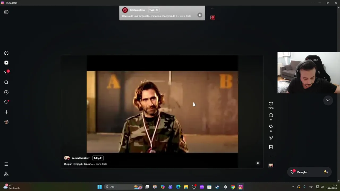Toggle mute on komed1kesitlerr reel
This screenshot has height=191, width=340.
click(258, 163)
